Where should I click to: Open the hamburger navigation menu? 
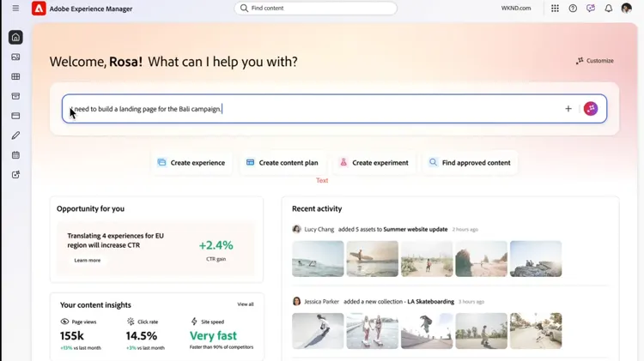point(15,9)
